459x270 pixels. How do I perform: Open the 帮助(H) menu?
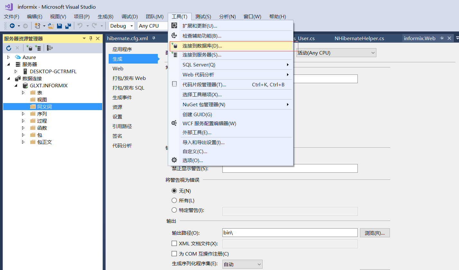(278, 16)
